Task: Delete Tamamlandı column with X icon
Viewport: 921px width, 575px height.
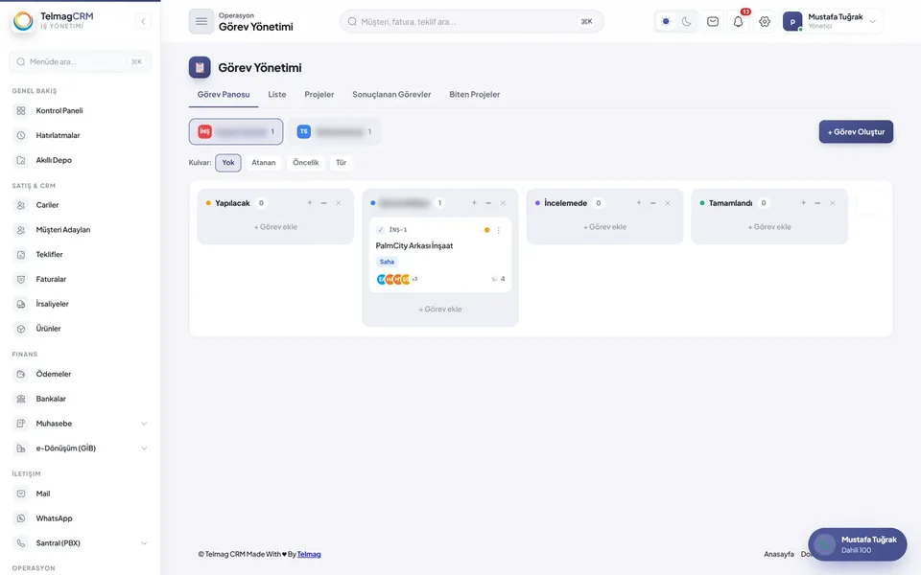Action: tap(832, 203)
